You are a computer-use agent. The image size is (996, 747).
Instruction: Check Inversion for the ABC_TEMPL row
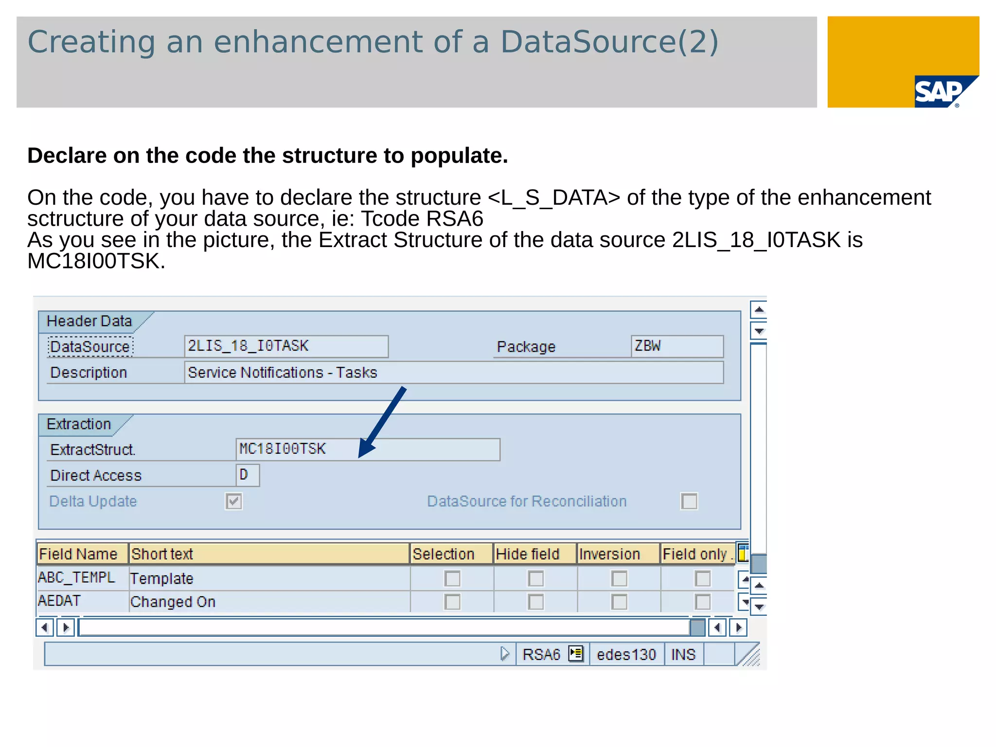tap(619, 579)
